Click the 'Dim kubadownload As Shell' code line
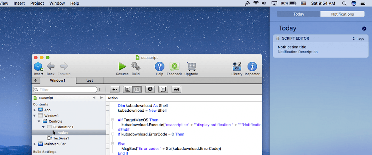The height and width of the screenshot is (155, 372). pyautogui.click(x=143, y=106)
